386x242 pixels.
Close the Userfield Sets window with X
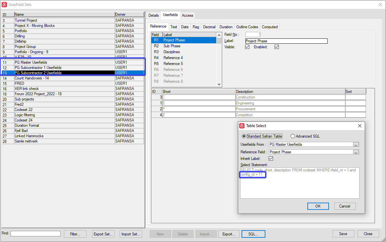pos(380,5)
